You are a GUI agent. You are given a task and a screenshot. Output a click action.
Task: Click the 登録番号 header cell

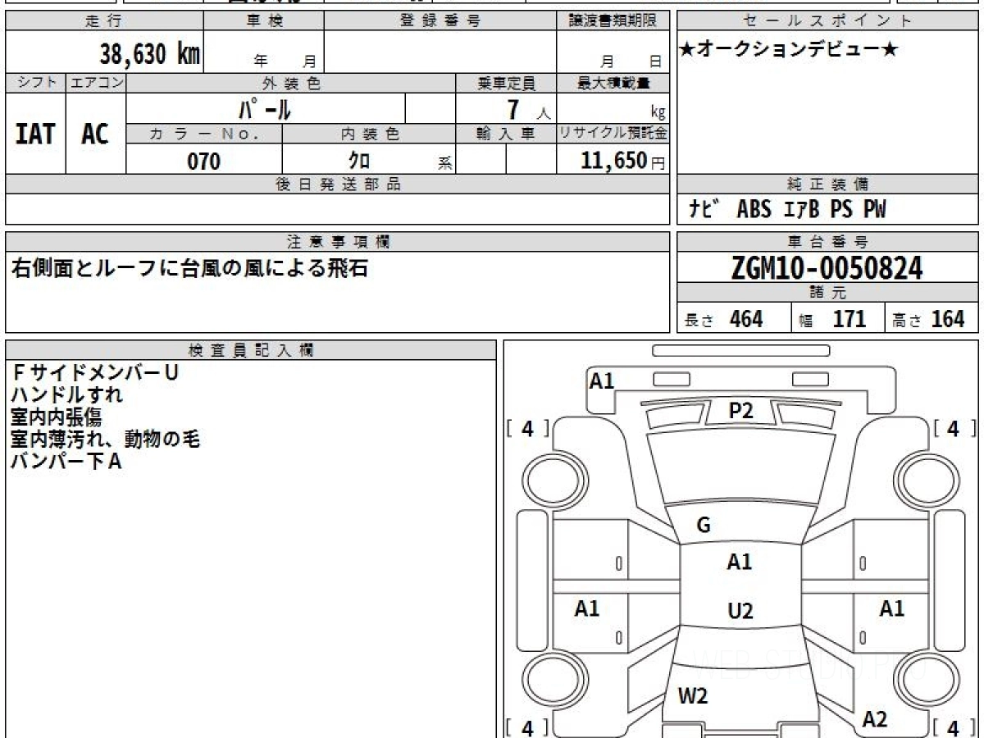440,21
